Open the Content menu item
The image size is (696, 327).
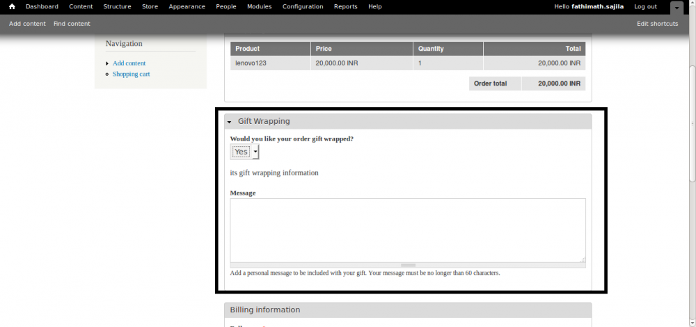pos(81,7)
